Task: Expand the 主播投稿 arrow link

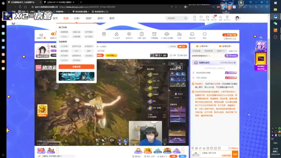Action: [203, 46]
